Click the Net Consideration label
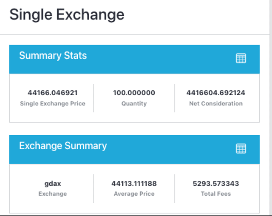 [216, 104]
